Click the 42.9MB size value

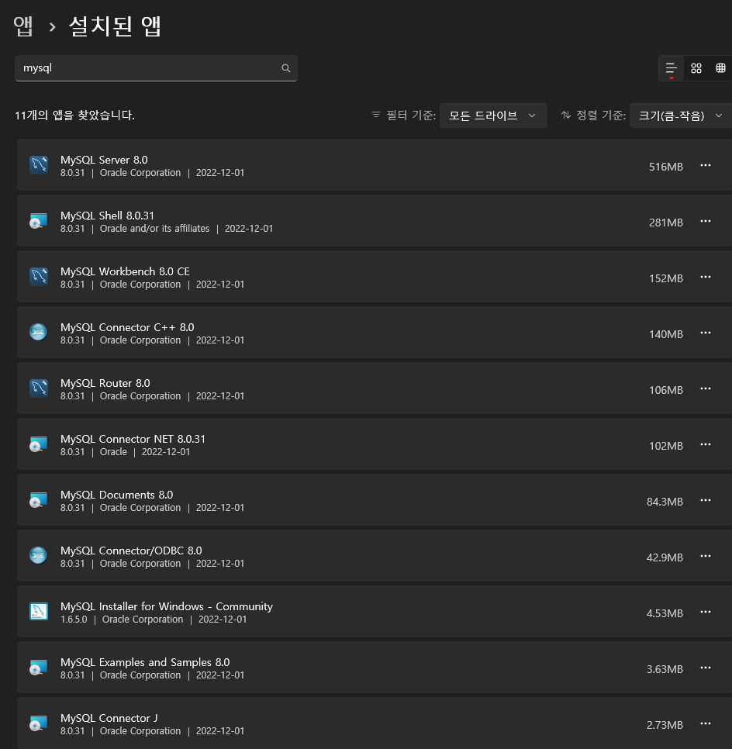tap(665, 558)
